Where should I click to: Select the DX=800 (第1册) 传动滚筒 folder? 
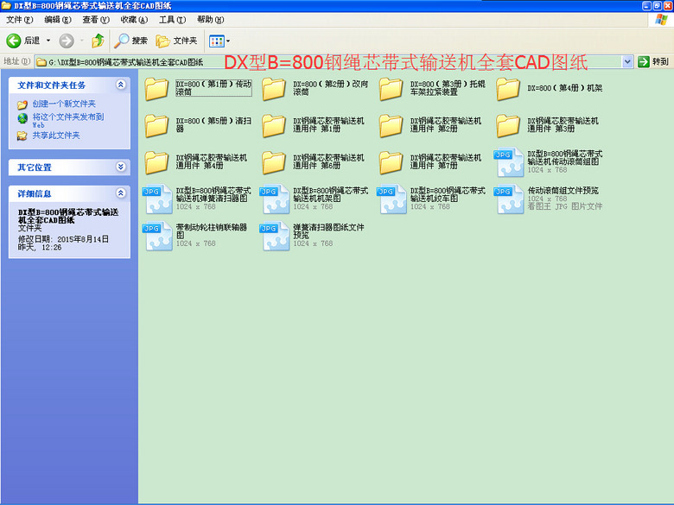pyautogui.click(x=157, y=88)
